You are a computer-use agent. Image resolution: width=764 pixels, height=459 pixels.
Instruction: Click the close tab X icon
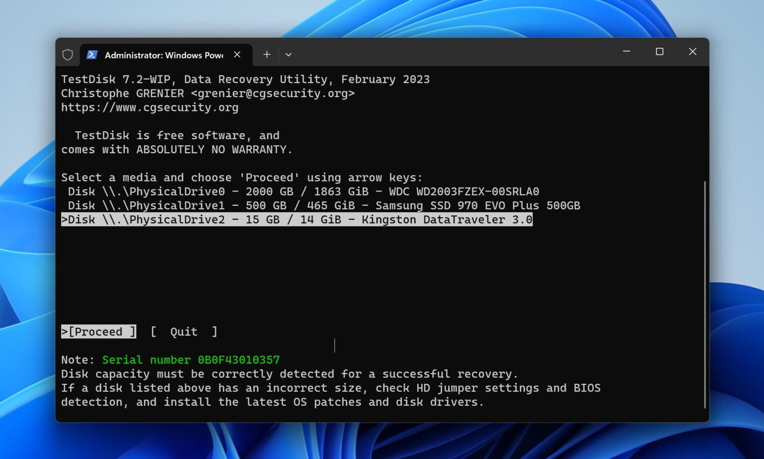237,55
